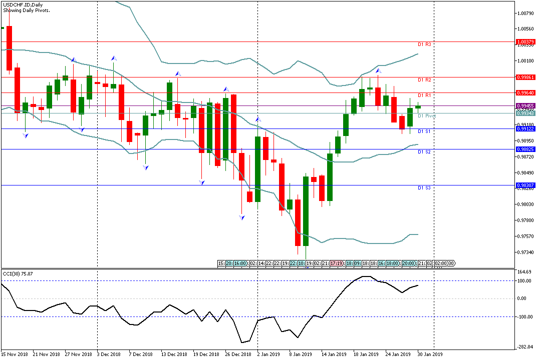Click the up fractal arrow on 2 Jan 2019 line
Viewport: 541px width, 360px height.
tap(258, 119)
